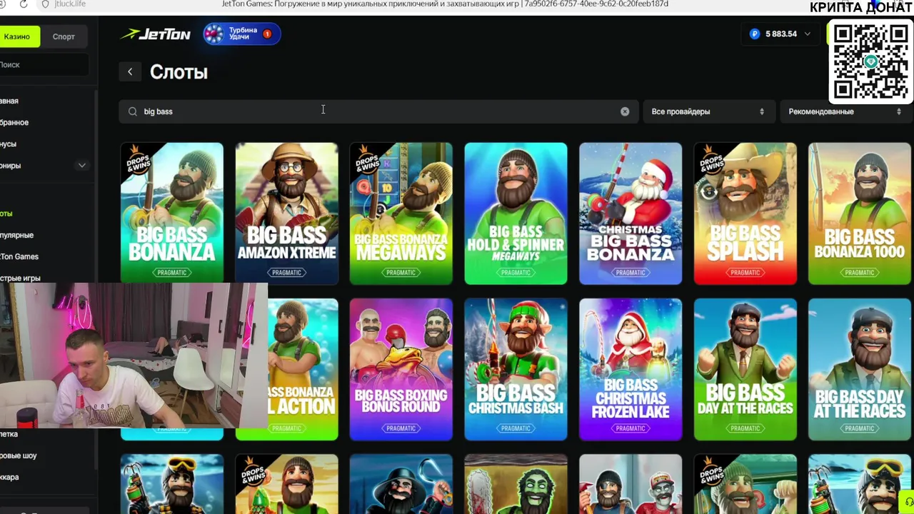Switch to the Спорт tab
The image size is (914, 514).
pos(64,36)
